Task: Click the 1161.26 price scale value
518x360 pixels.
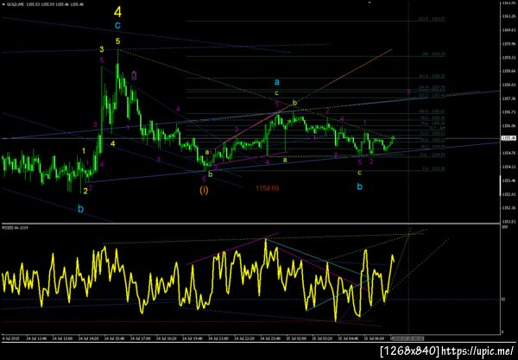Action: tap(509, 16)
